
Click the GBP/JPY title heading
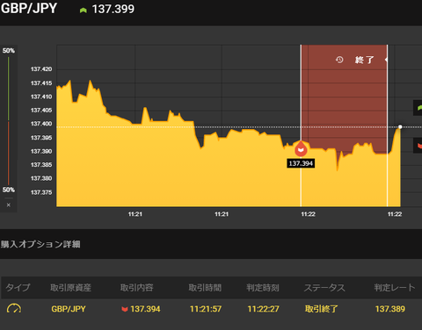(x=29, y=8)
